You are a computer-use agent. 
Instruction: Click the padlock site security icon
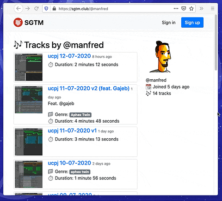[54, 8]
